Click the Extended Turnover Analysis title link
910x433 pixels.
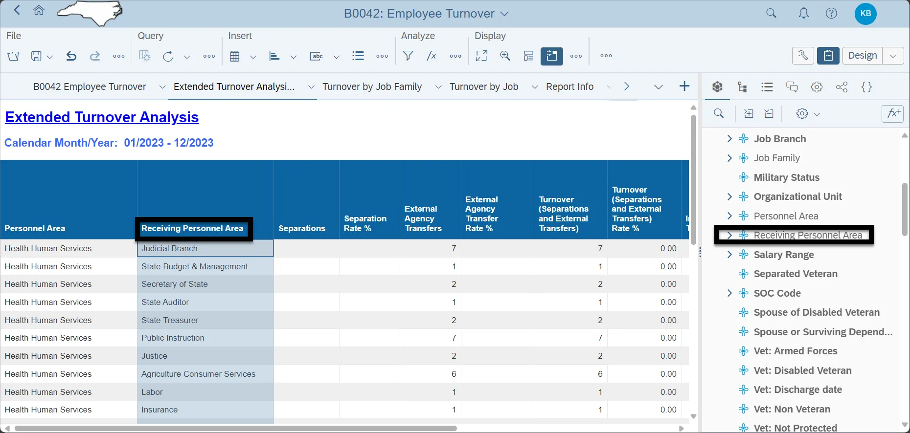[102, 117]
